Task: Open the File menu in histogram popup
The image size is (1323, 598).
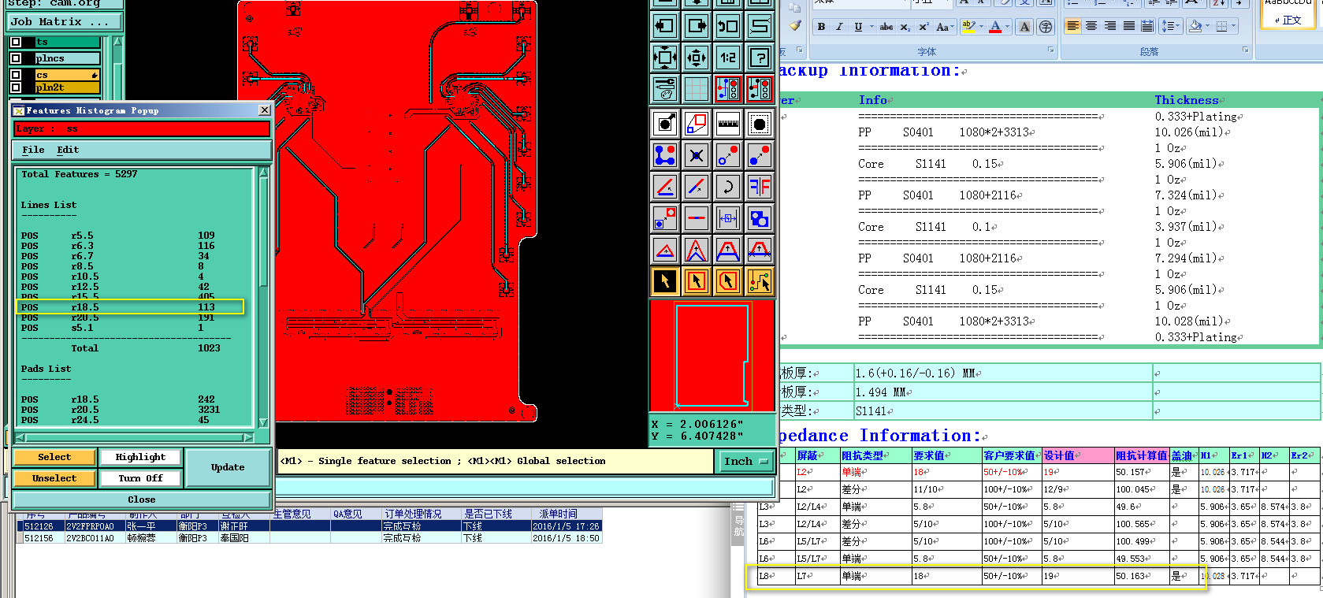Action: click(x=33, y=150)
